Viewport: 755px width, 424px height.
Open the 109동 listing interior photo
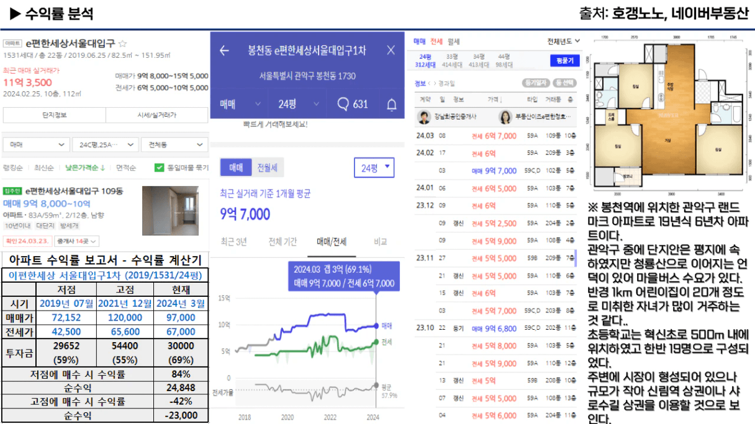(171, 211)
